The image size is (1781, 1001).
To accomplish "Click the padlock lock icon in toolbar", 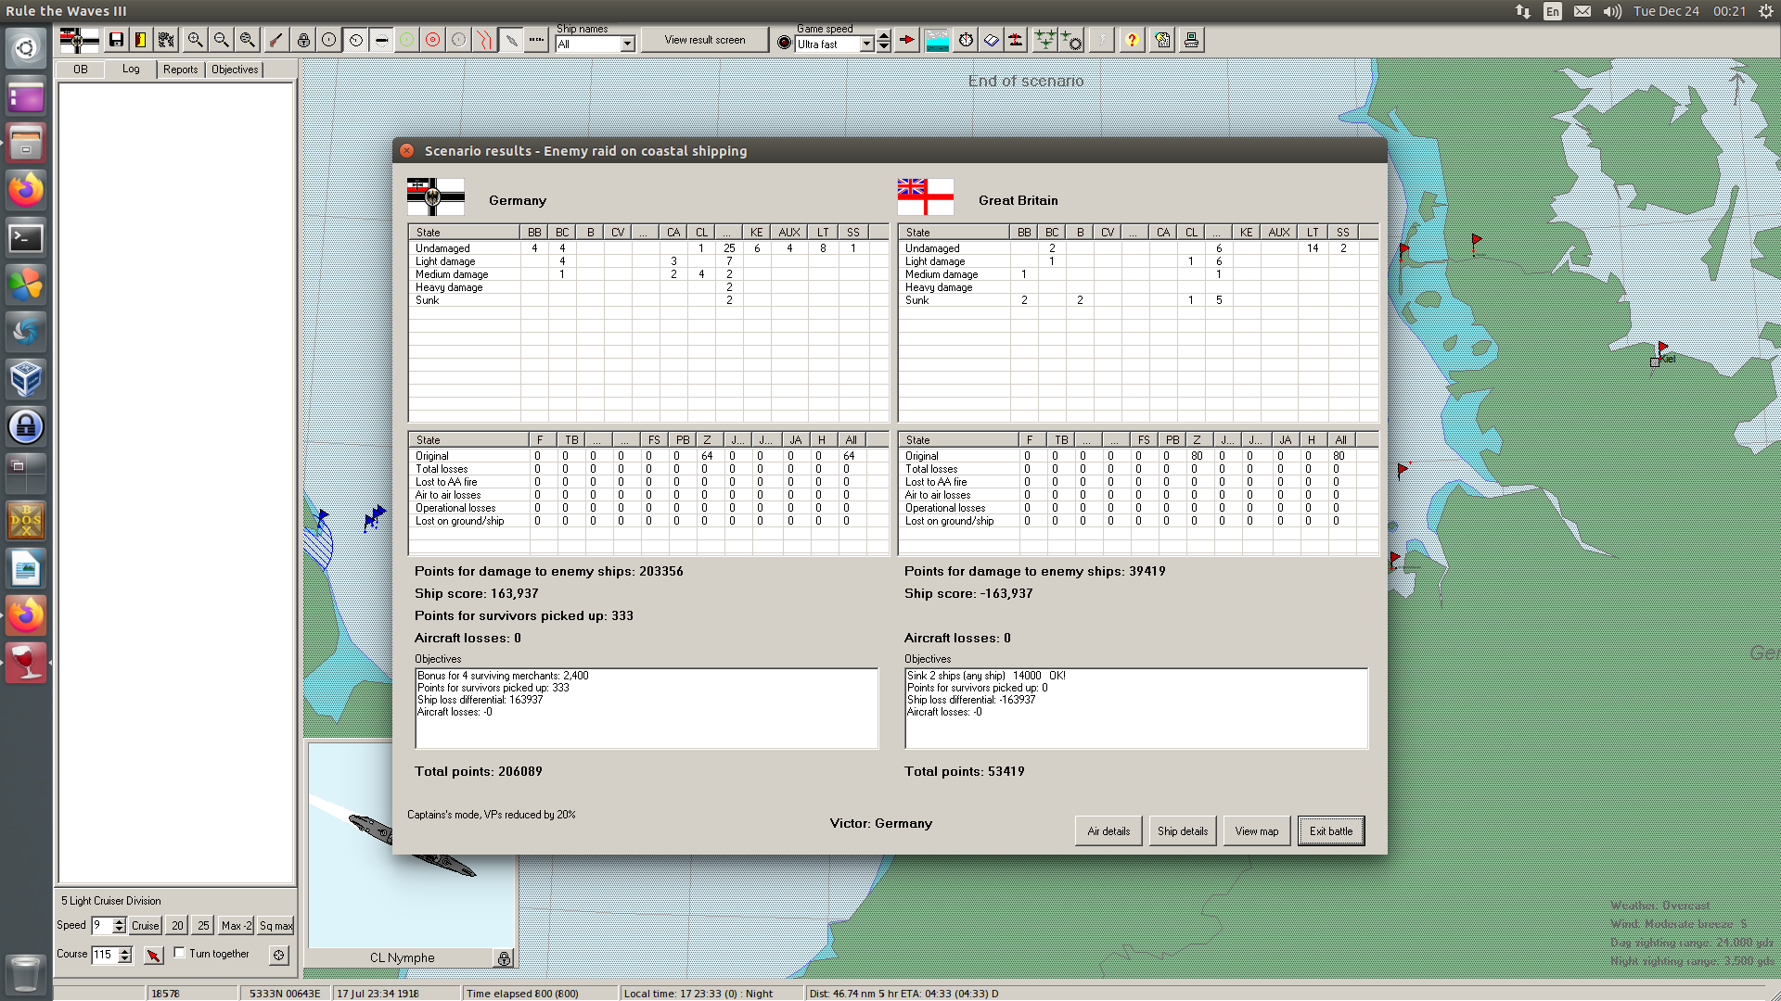I will click(303, 40).
